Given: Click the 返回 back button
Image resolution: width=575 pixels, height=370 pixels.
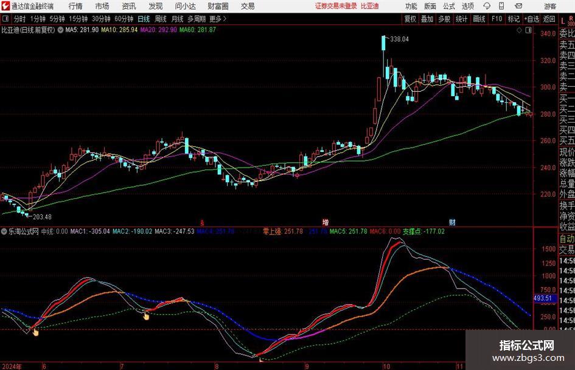Looking at the screenshot, I should click(549, 19).
